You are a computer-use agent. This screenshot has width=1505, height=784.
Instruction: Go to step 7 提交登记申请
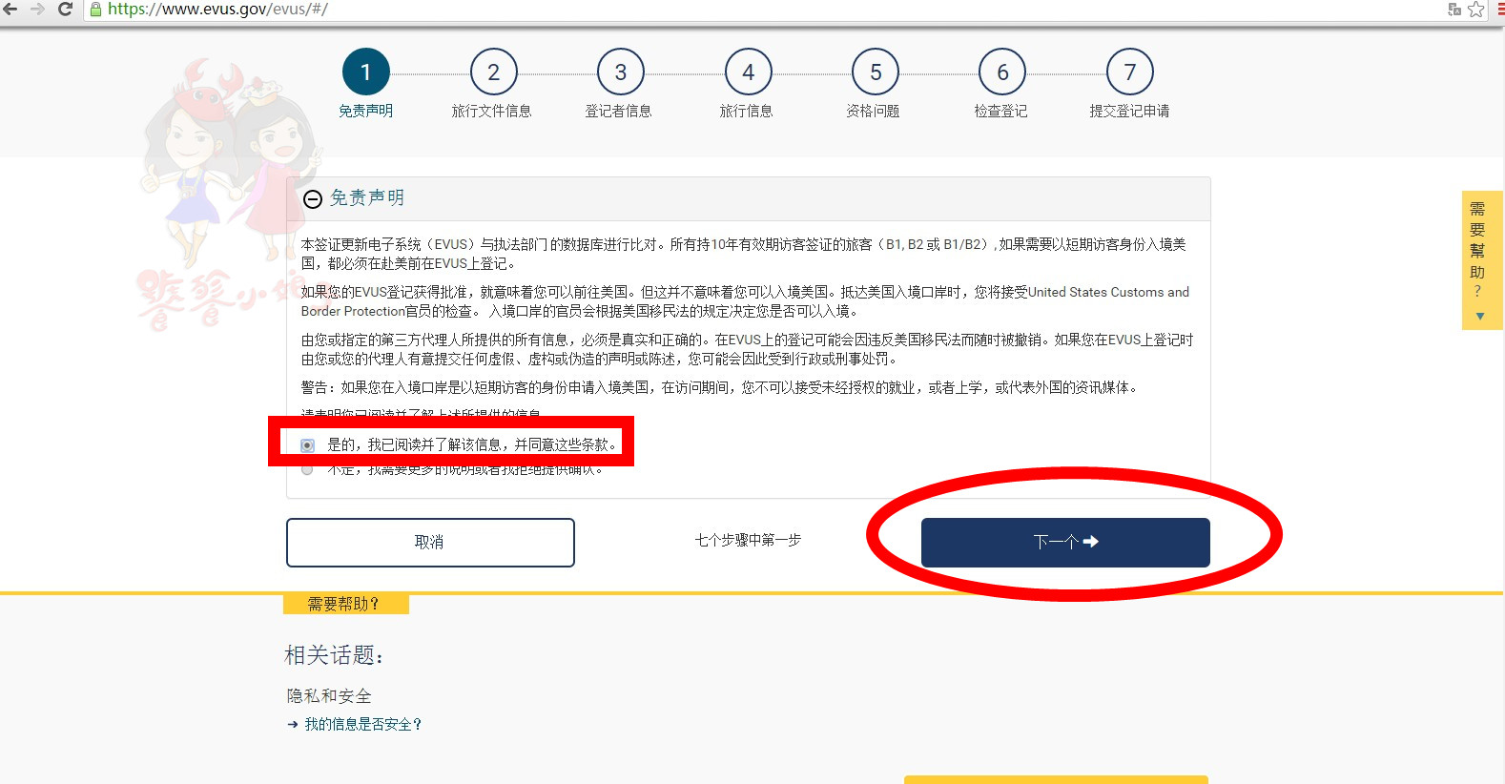pos(1129,72)
